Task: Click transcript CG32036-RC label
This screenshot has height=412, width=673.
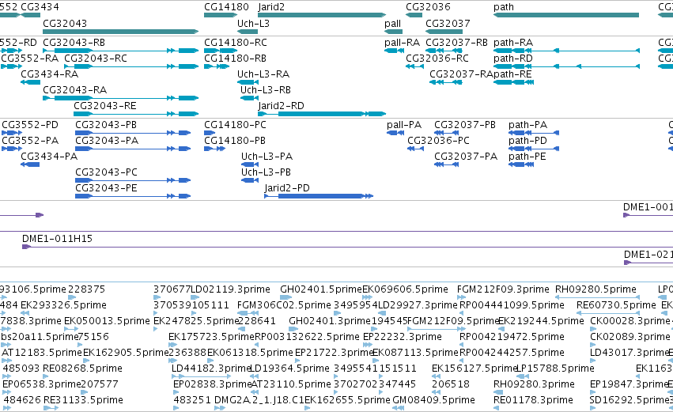Action: (437, 59)
